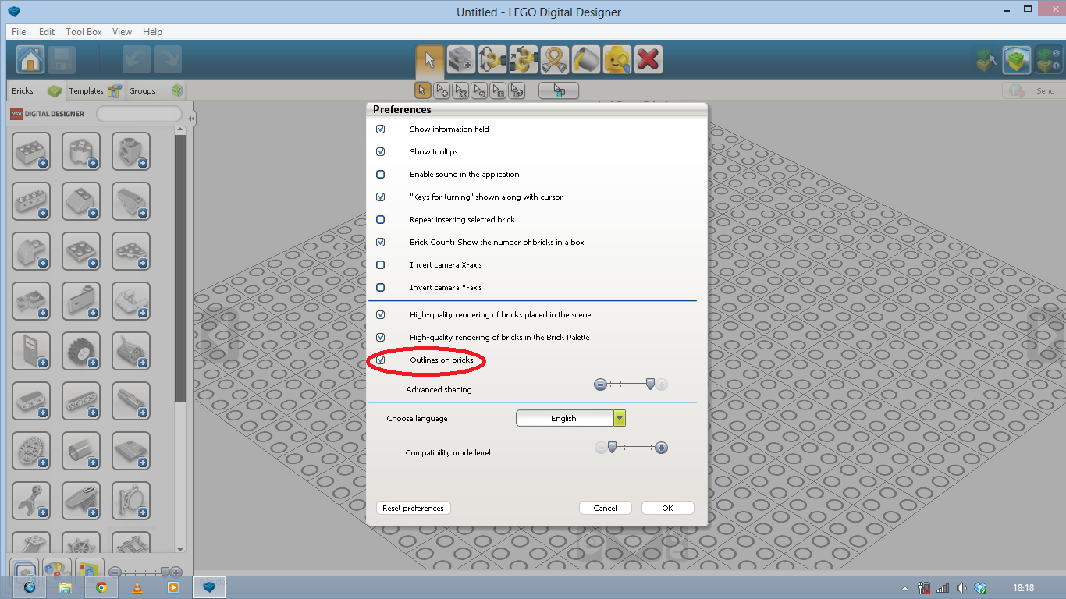Toggle "Keys for turning" shown along with cursor
The width and height of the screenshot is (1066, 599).
[381, 197]
